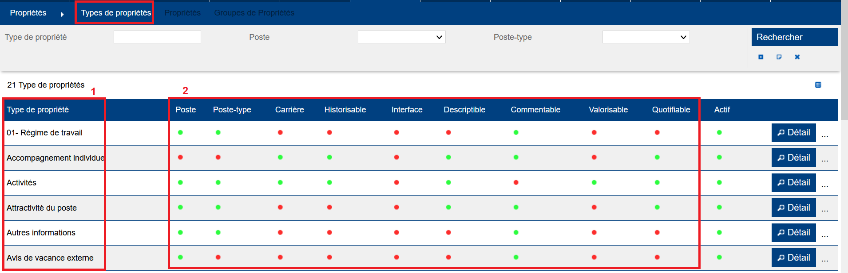The width and height of the screenshot is (848, 273).
Task: Open the table grid view icon
Action: click(818, 85)
